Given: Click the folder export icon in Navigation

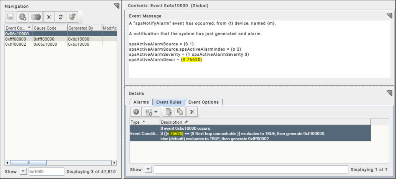Looking at the screenshot, I should coord(72,17).
